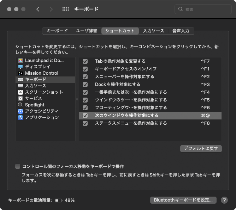Select アクセシビリティ category
Image resolution: width=236 pixels, height=210 pixels.
click(x=45, y=111)
